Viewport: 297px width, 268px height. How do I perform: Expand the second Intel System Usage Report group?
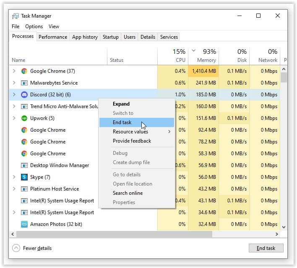pyautogui.click(x=14, y=212)
